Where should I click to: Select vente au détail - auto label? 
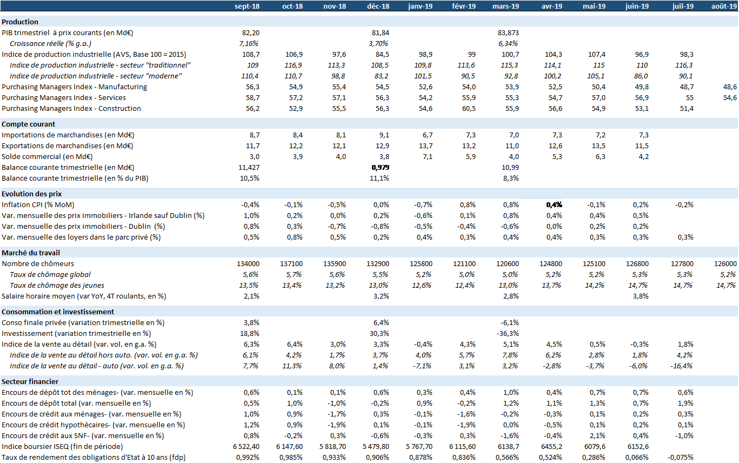[97, 366]
